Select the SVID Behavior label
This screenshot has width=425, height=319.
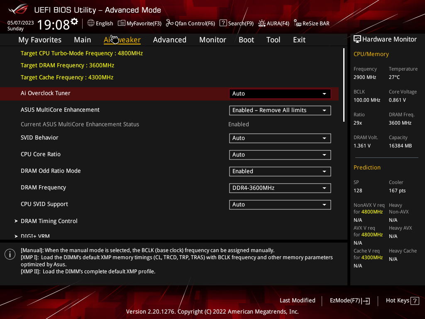(39, 138)
